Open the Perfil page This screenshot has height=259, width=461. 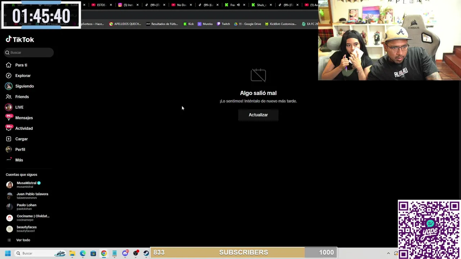pyautogui.click(x=20, y=149)
